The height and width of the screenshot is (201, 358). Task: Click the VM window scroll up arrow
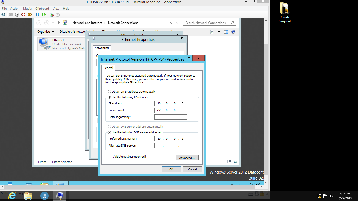[266, 21]
